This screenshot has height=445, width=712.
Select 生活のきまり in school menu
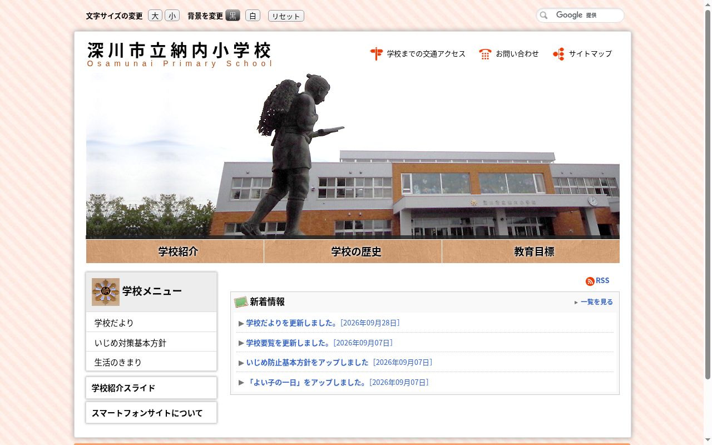pos(151,362)
